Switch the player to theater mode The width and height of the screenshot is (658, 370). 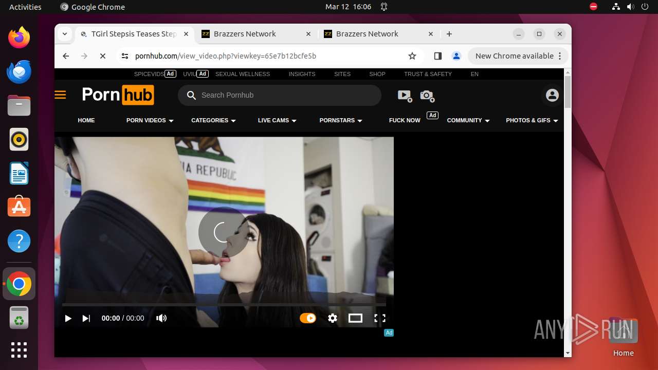pyautogui.click(x=355, y=318)
